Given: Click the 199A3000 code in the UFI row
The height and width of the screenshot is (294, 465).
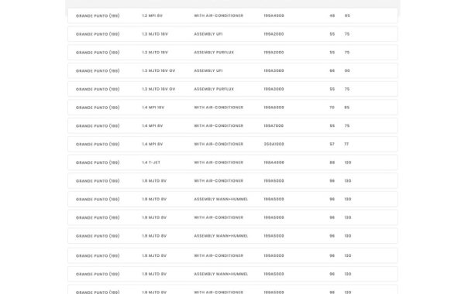Looking at the screenshot, I should 274,70.
